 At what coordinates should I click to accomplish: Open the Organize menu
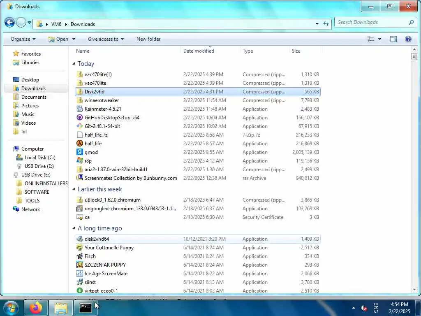point(23,39)
